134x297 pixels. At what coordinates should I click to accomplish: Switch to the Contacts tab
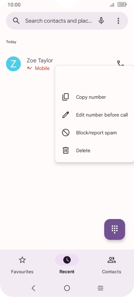(112, 265)
